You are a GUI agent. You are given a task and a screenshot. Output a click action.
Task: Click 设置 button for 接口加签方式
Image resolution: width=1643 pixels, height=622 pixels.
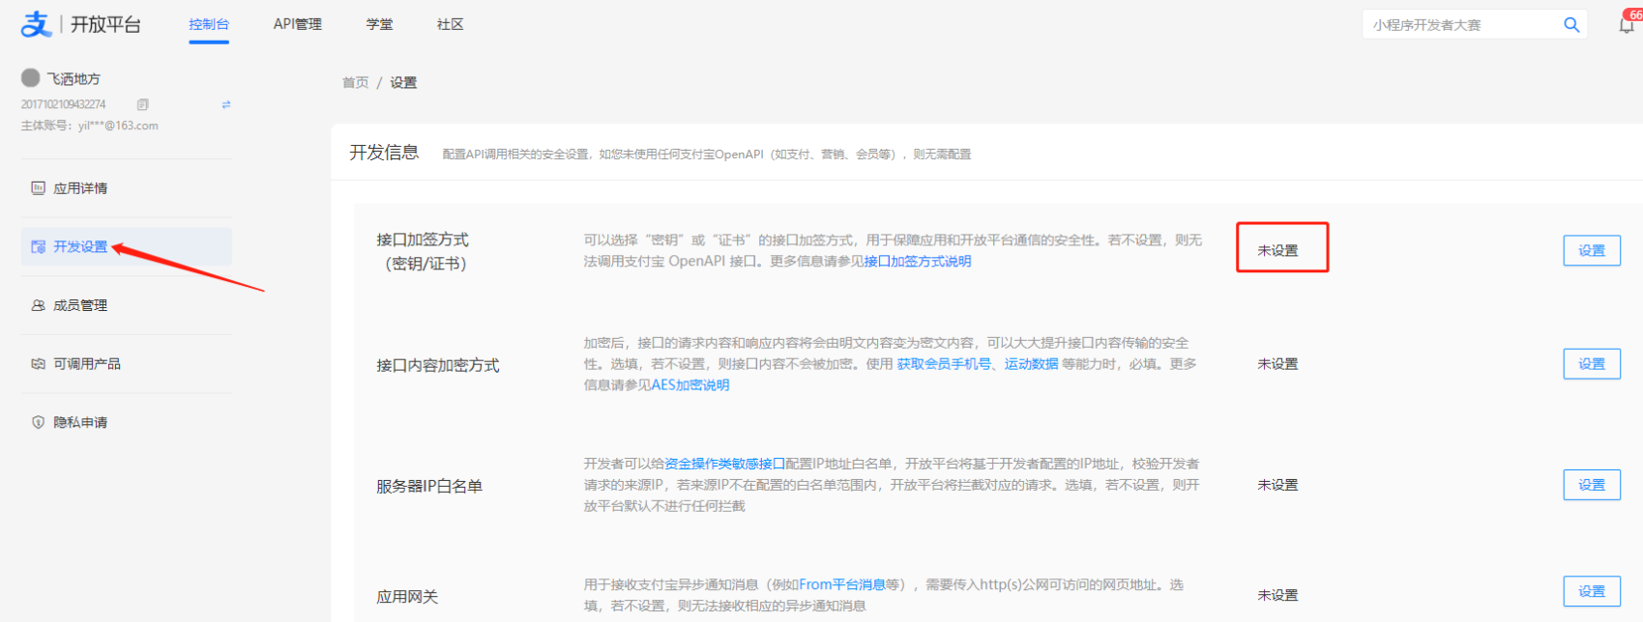pyautogui.click(x=1591, y=250)
